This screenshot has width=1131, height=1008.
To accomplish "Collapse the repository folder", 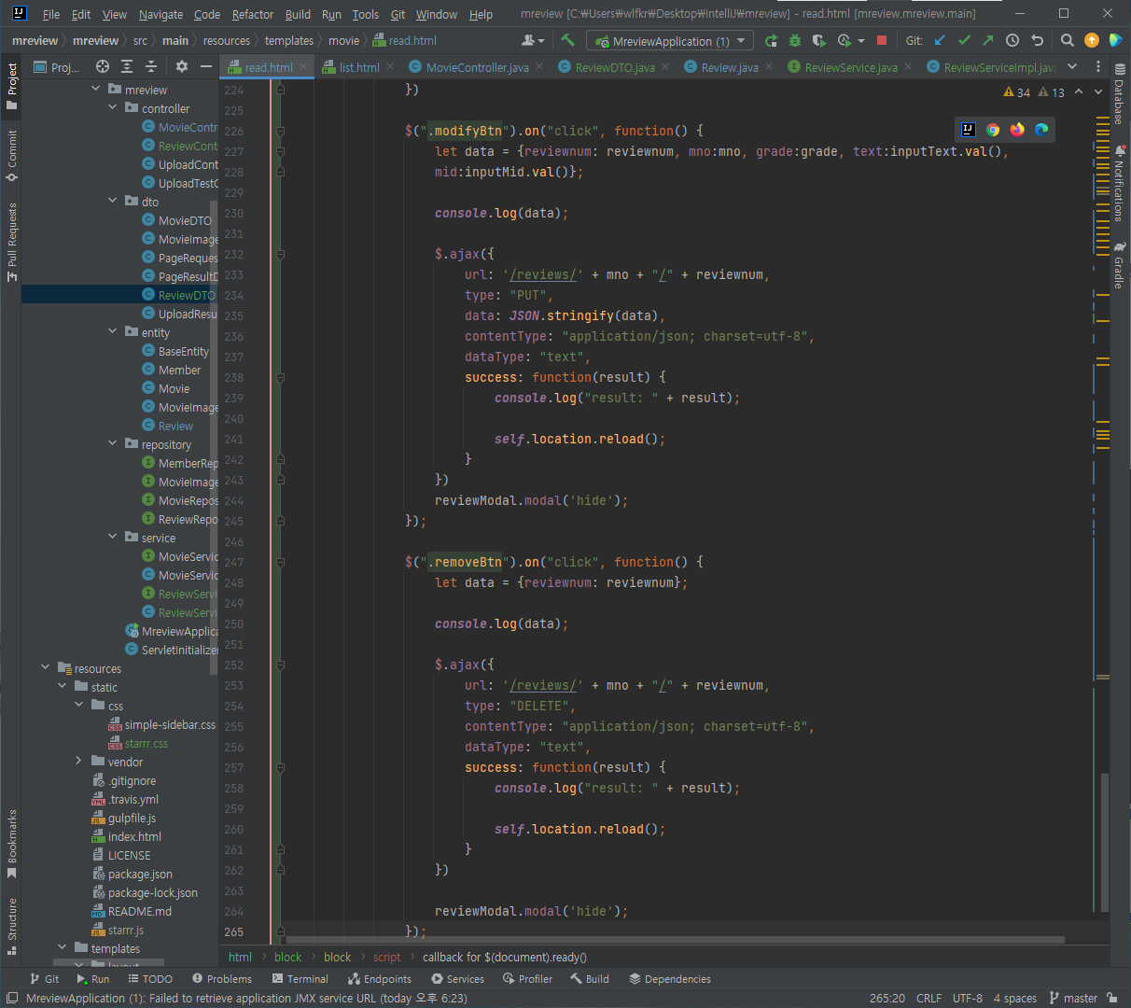I will (113, 444).
